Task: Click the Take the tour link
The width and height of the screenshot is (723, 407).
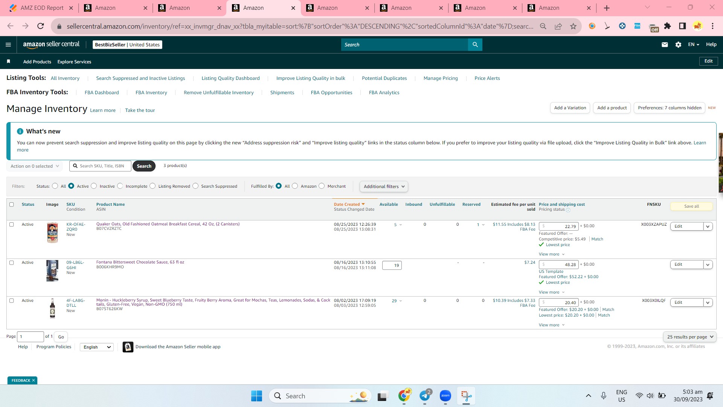Action: coord(140,110)
